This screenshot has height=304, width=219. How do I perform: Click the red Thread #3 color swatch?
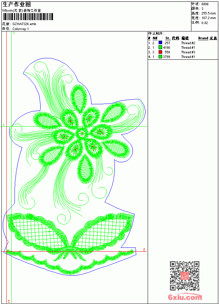[160, 52]
